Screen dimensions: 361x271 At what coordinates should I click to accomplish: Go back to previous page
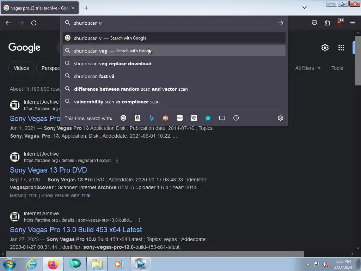click(8, 23)
